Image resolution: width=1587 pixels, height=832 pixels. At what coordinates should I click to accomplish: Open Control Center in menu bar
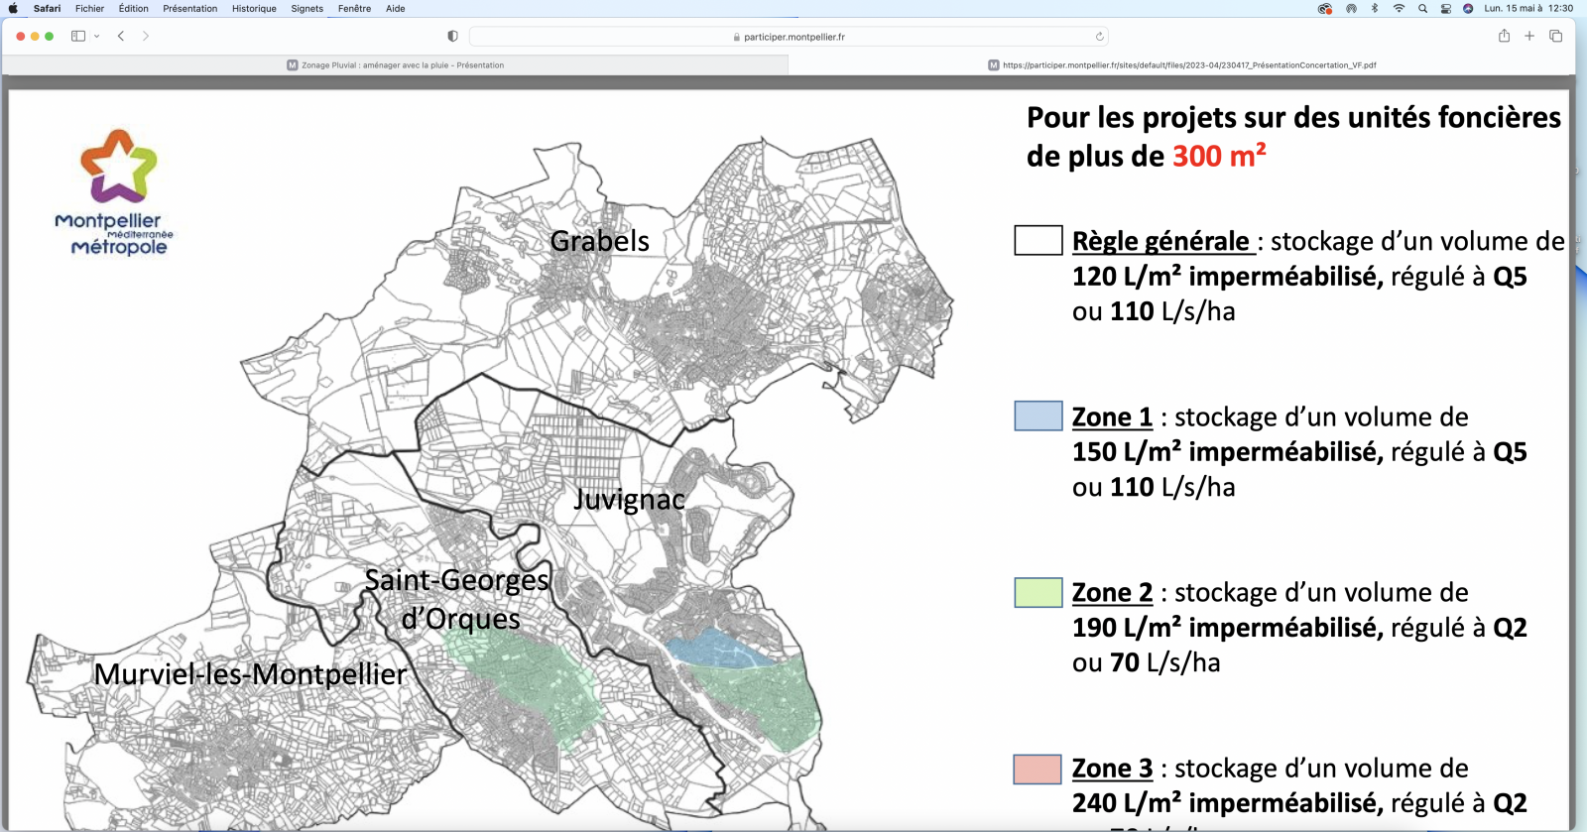point(1445,9)
